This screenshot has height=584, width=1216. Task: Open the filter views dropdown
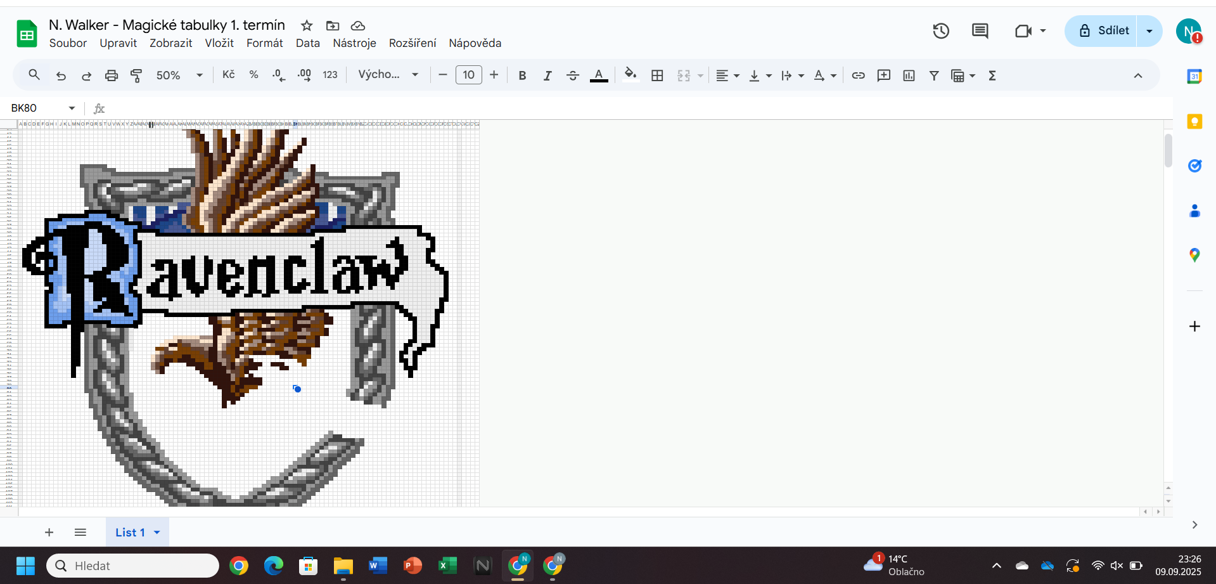[963, 75]
